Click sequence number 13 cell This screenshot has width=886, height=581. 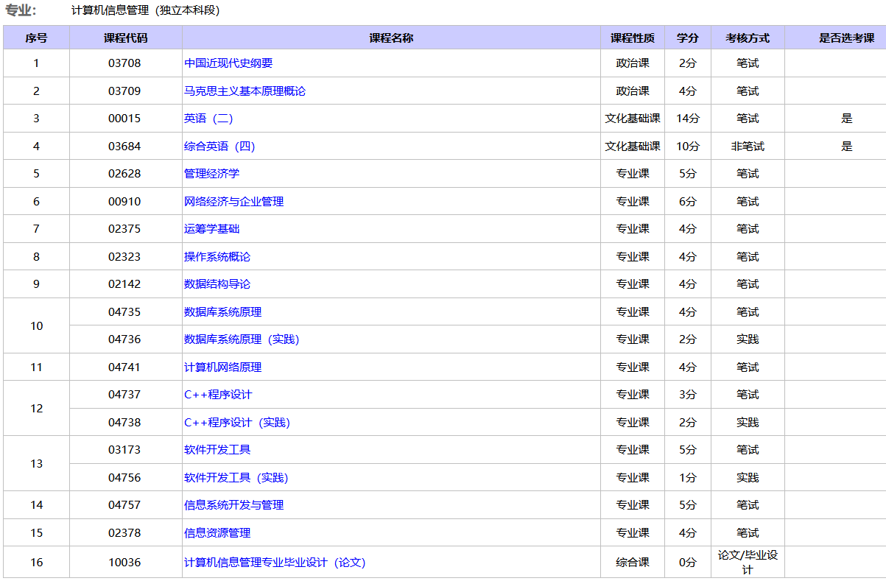(36, 464)
